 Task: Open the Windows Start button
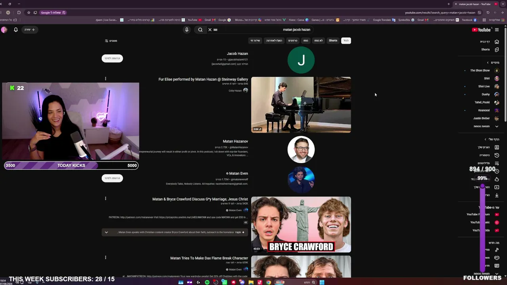(x=322, y=282)
